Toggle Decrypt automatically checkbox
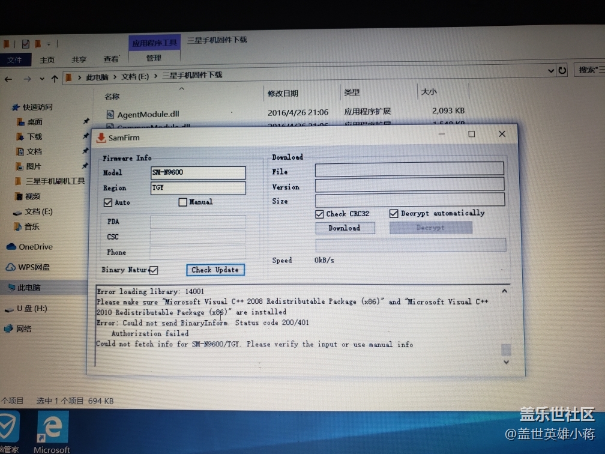Screen dimensions: 605x454 [394, 213]
